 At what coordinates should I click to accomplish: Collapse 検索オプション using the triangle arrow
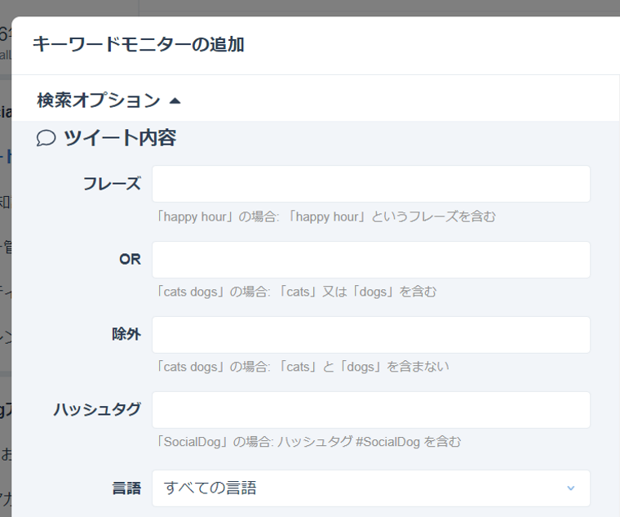pyautogui.click(x=175, y=101)
